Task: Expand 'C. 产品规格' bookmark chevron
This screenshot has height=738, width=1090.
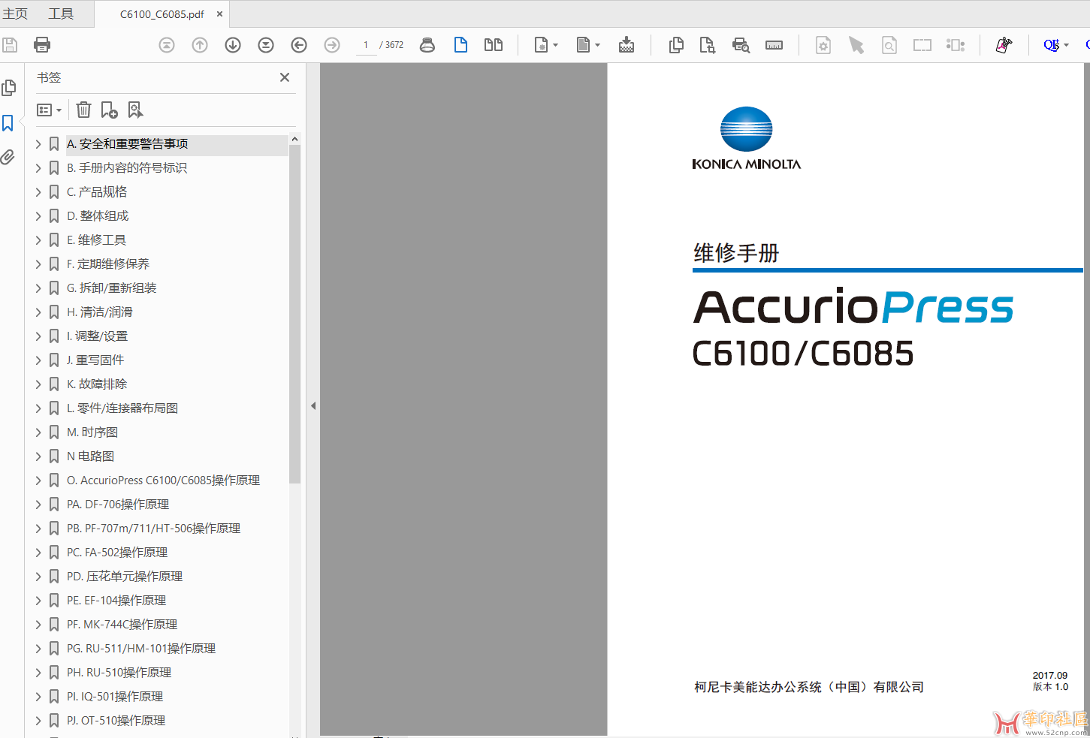Action: (x=38, y=192)
